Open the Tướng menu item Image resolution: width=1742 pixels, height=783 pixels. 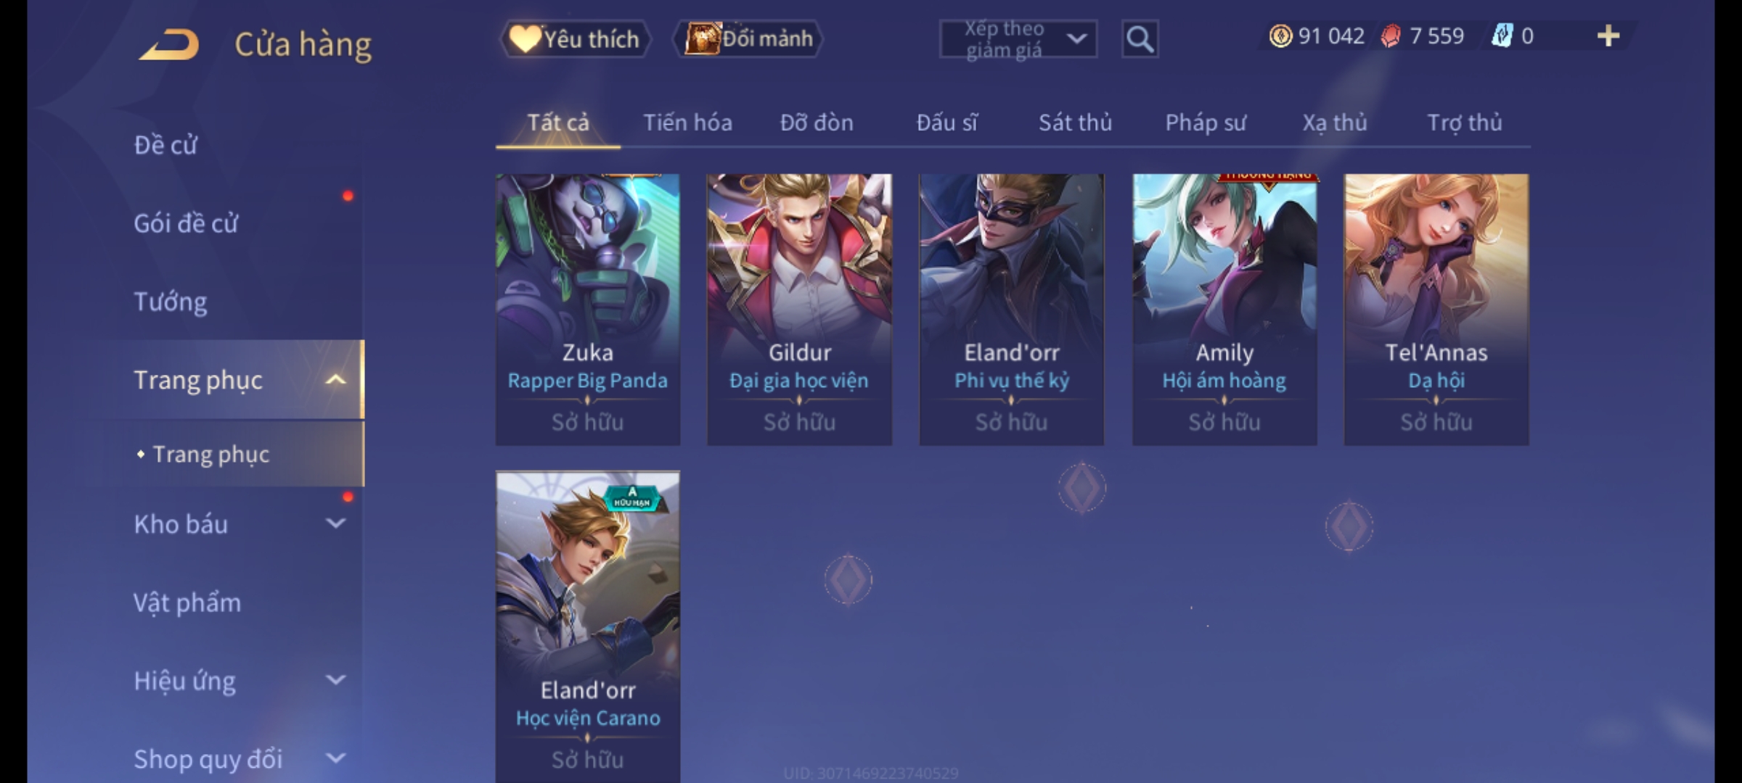click(171, 302)
